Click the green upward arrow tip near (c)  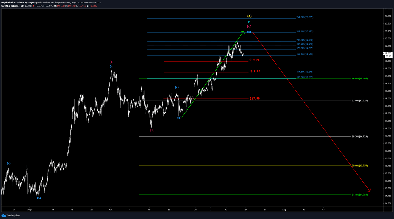tap(243, 32)
